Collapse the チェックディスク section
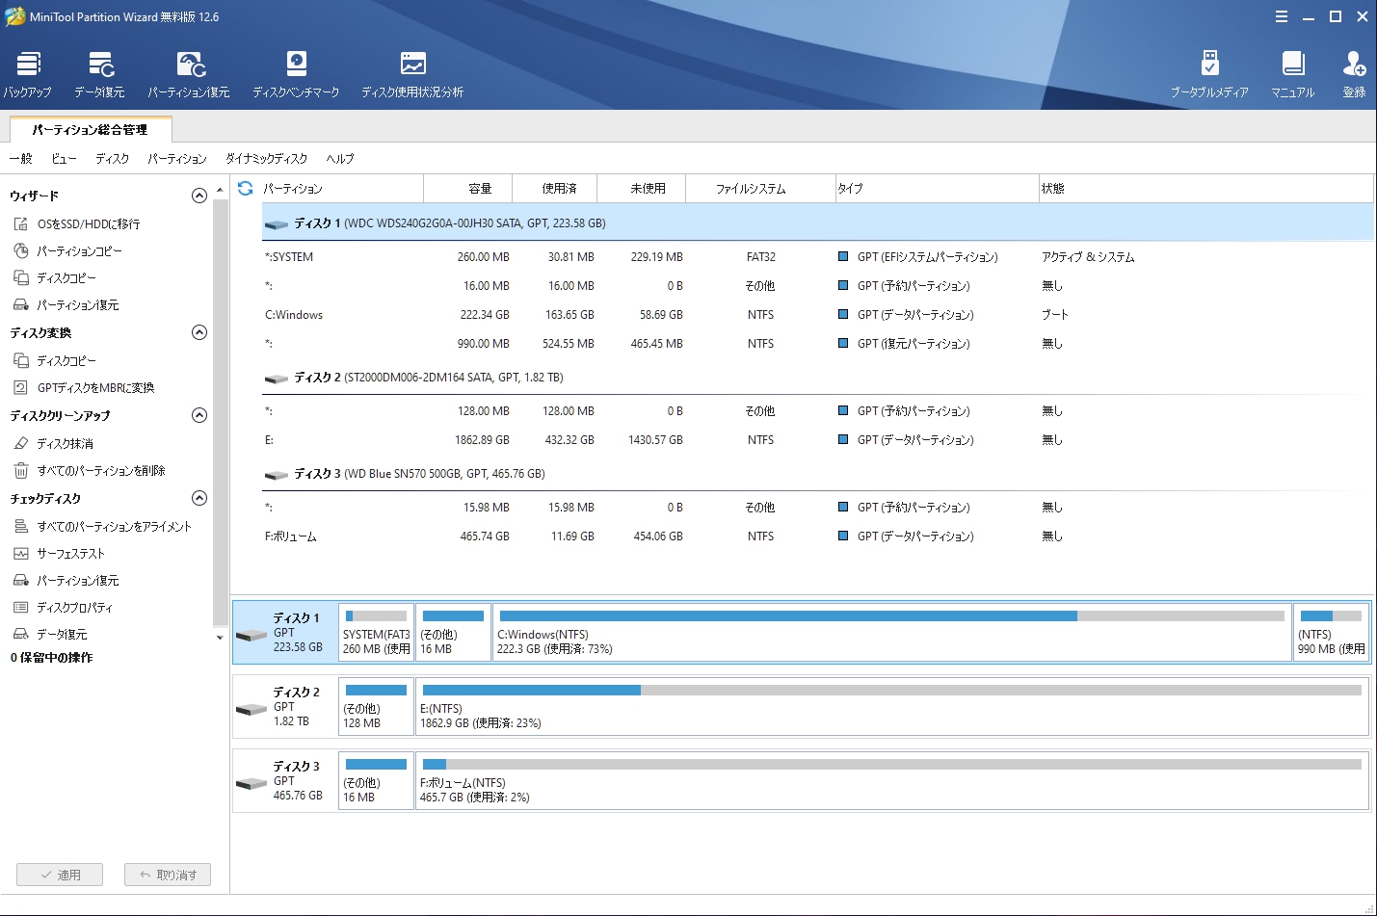Screen dimensions: 1377x916 click(199, 498)
